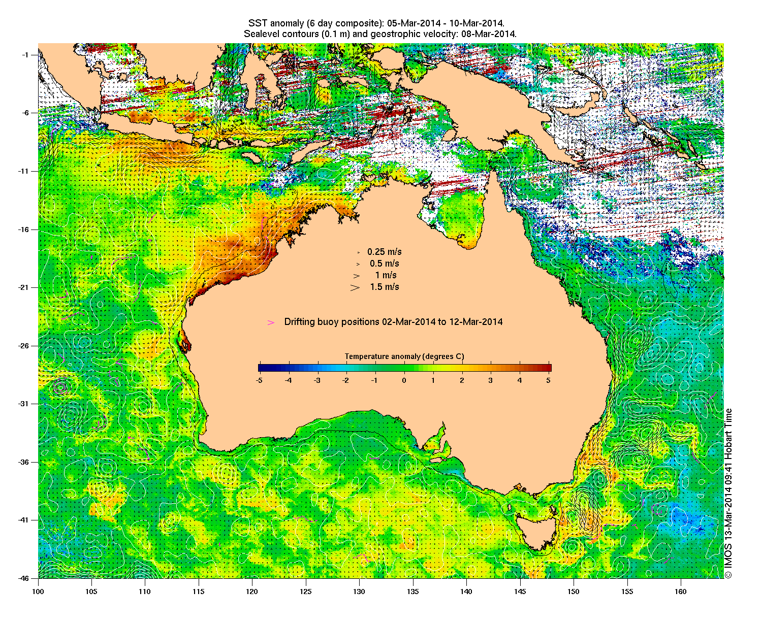Click the longitude axis label 105
762x622 pixels.
point(91,592)
